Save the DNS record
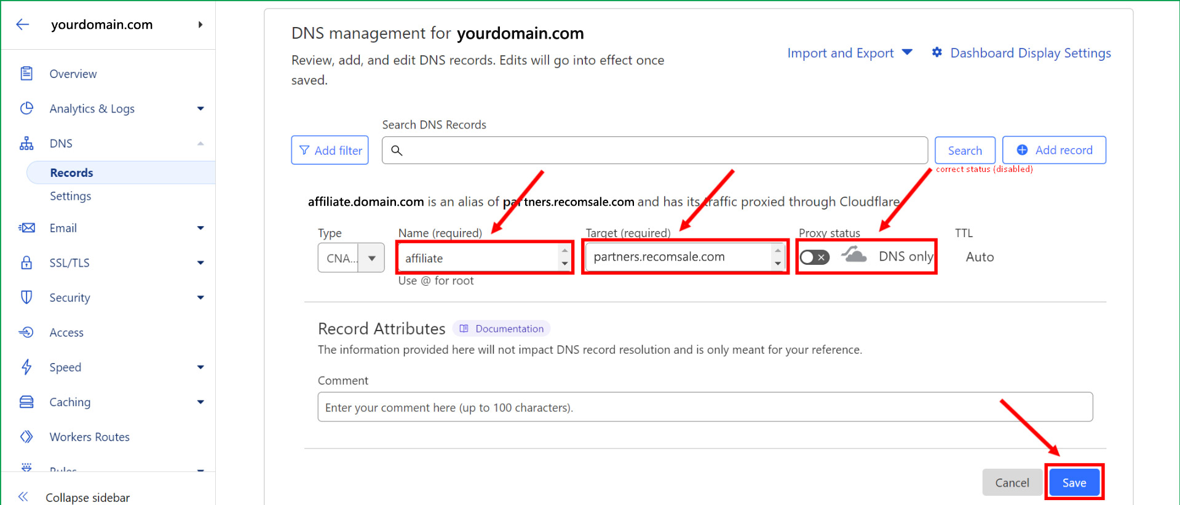The width and height of the screenshot is (1180, 505). pos(1074,483)
